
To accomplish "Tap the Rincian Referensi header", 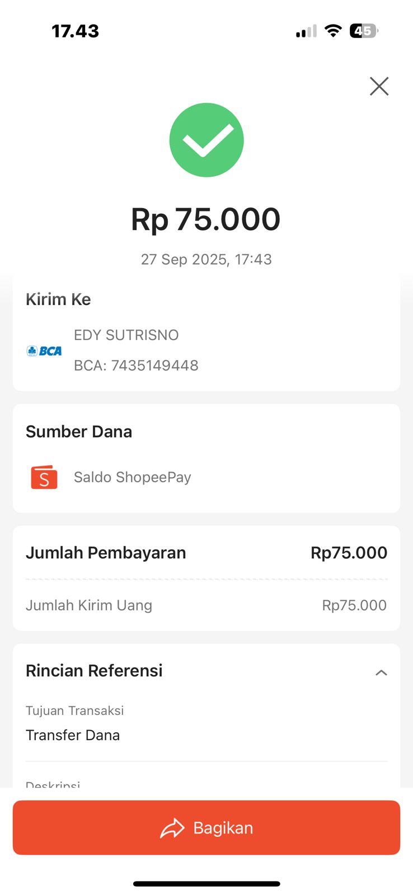I will point(94,671).
